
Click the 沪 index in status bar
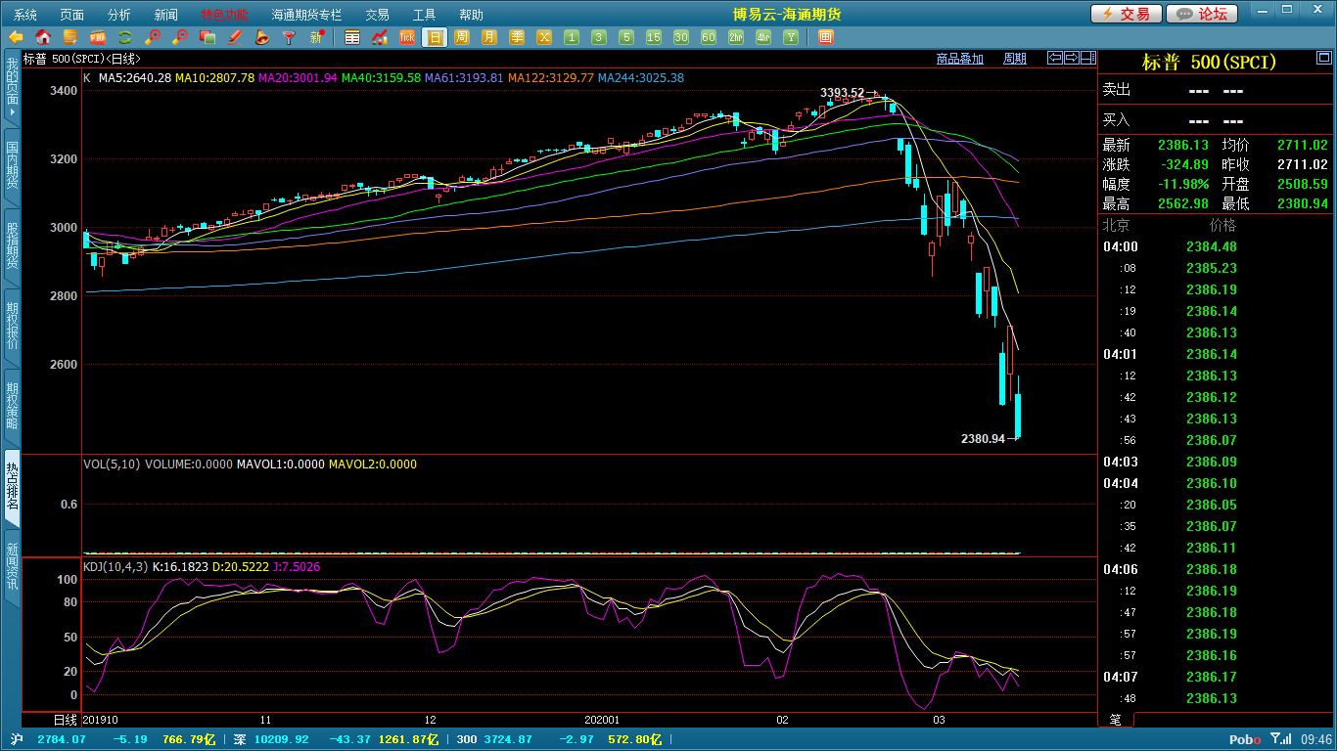click(16, 739)
